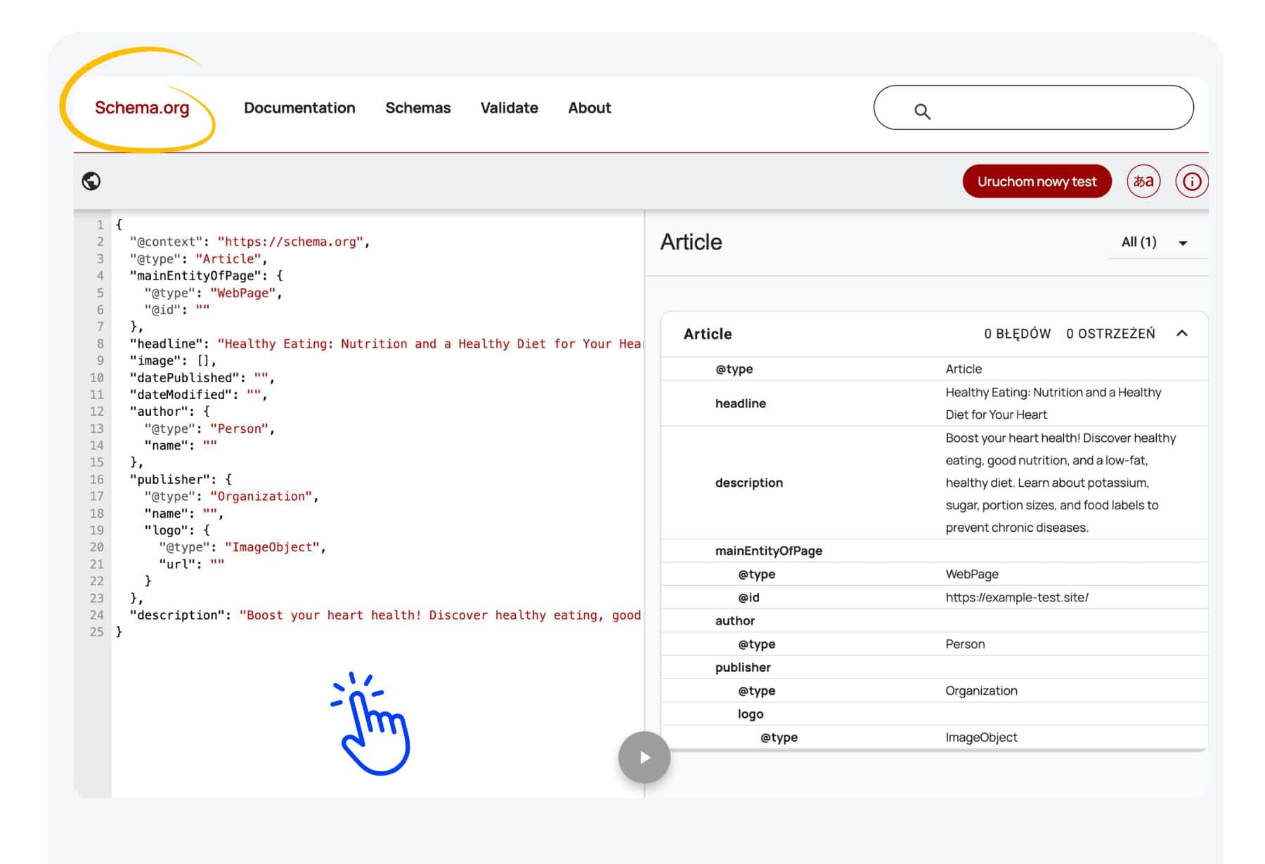Click the "@type": "WebPage" code line
Viewport: 1265px width, 864px height.
(213, 293)
